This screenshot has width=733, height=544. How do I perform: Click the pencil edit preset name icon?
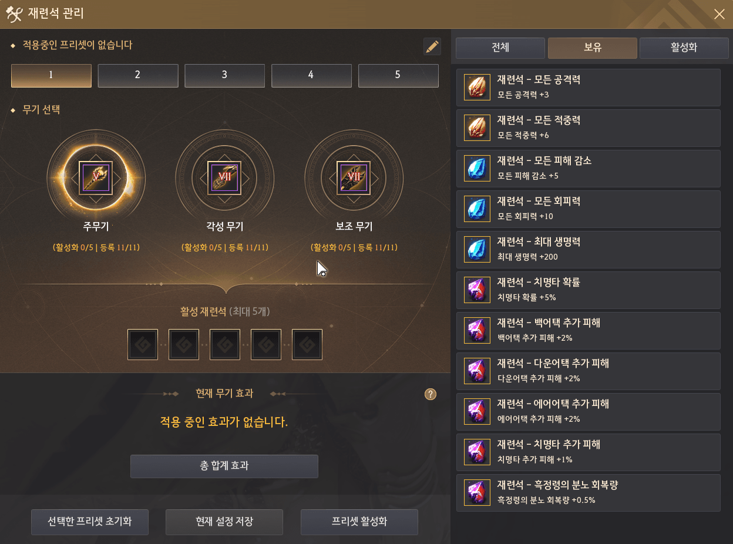click(432, 46)
